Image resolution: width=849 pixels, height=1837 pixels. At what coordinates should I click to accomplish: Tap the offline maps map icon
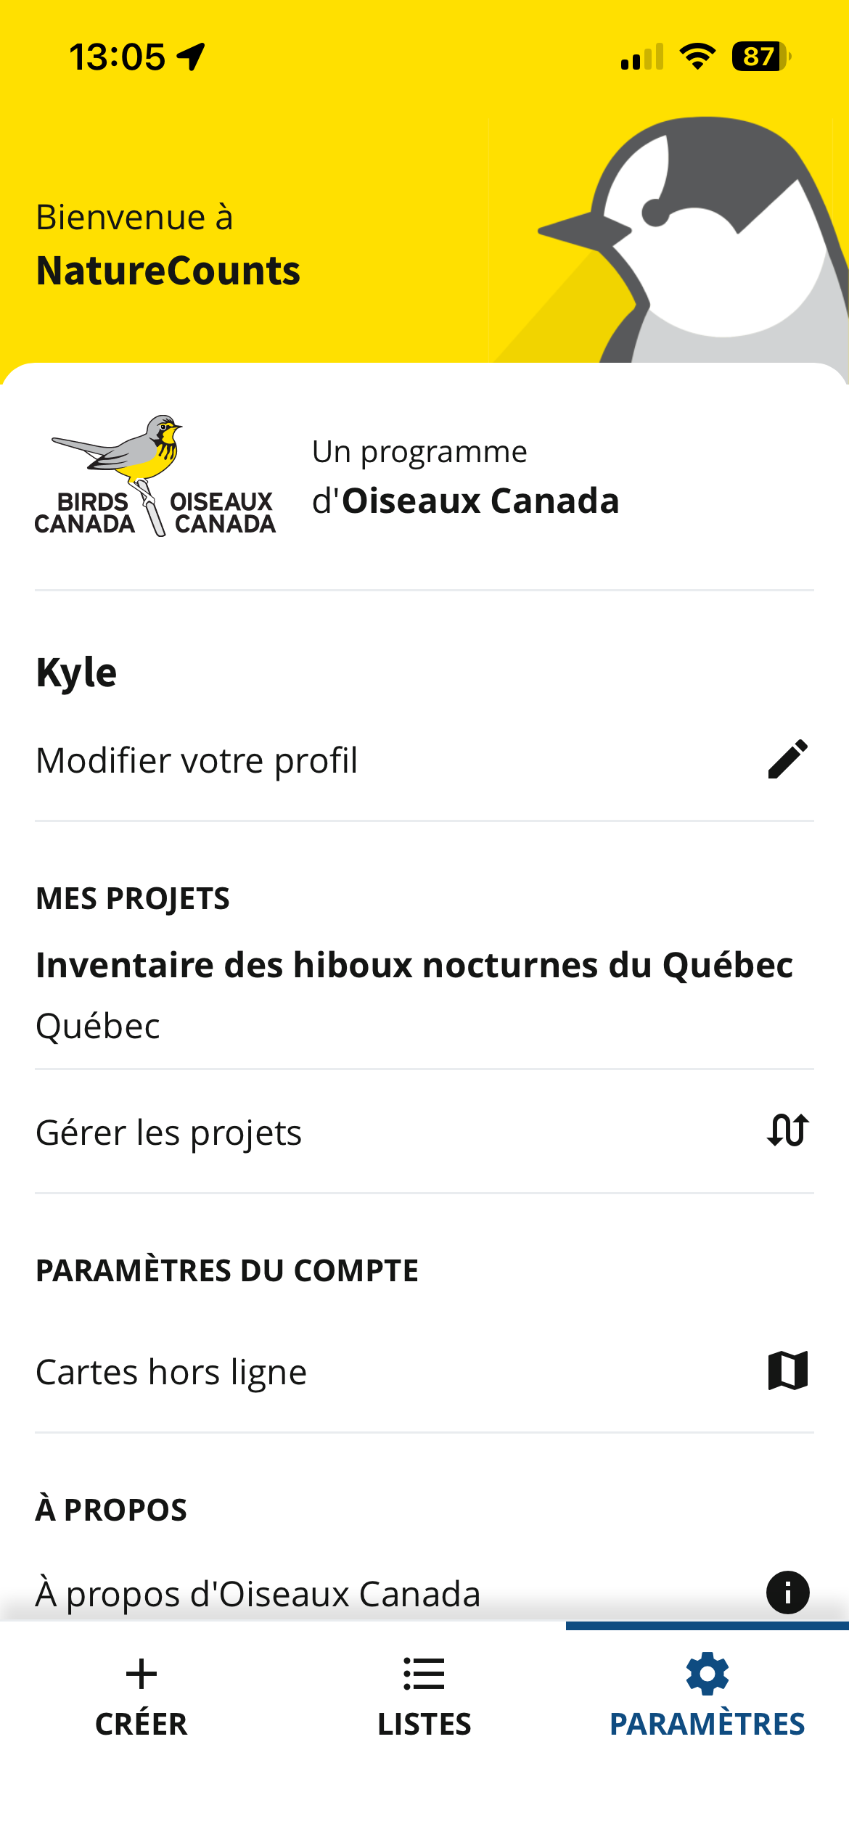tap(787, 1370)
